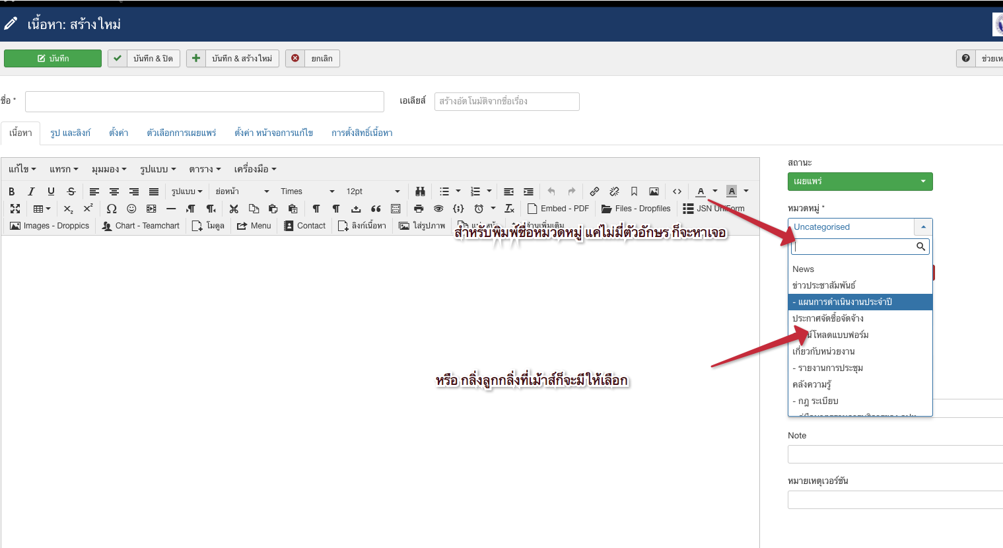Click the emoticon smiley icon
Screen dimensions: 1003x548
131,209
